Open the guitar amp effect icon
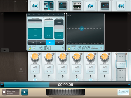The height and width of the screenshot is (98, 131). [x=77, y=6]
